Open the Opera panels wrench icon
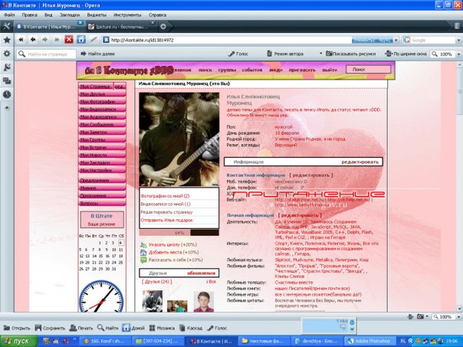Viewport: 463px width, 347px height. (x=6, y=27)
